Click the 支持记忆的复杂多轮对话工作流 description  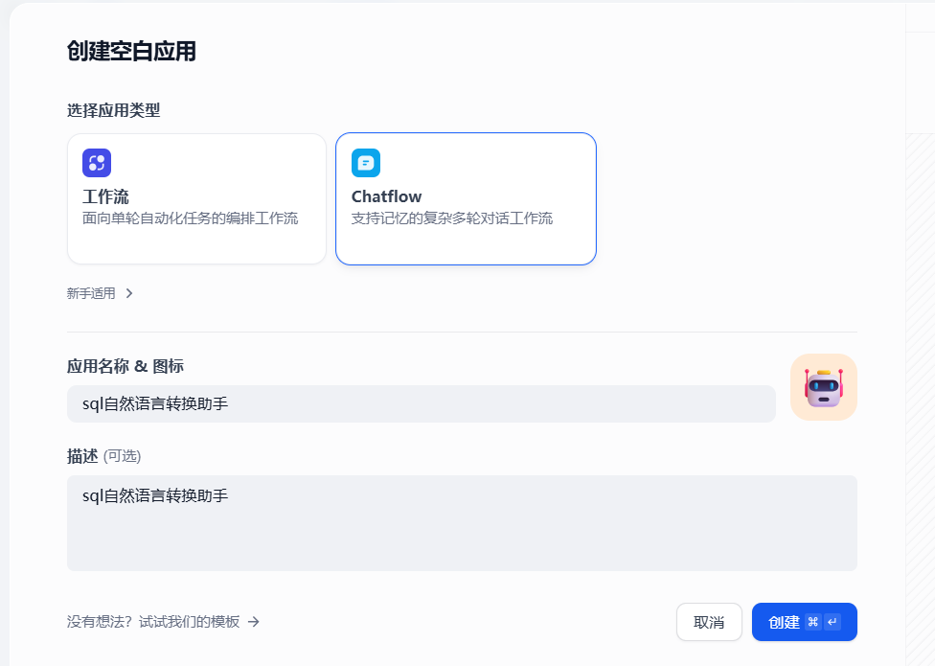pyautogui.click(x=452, y=218)
